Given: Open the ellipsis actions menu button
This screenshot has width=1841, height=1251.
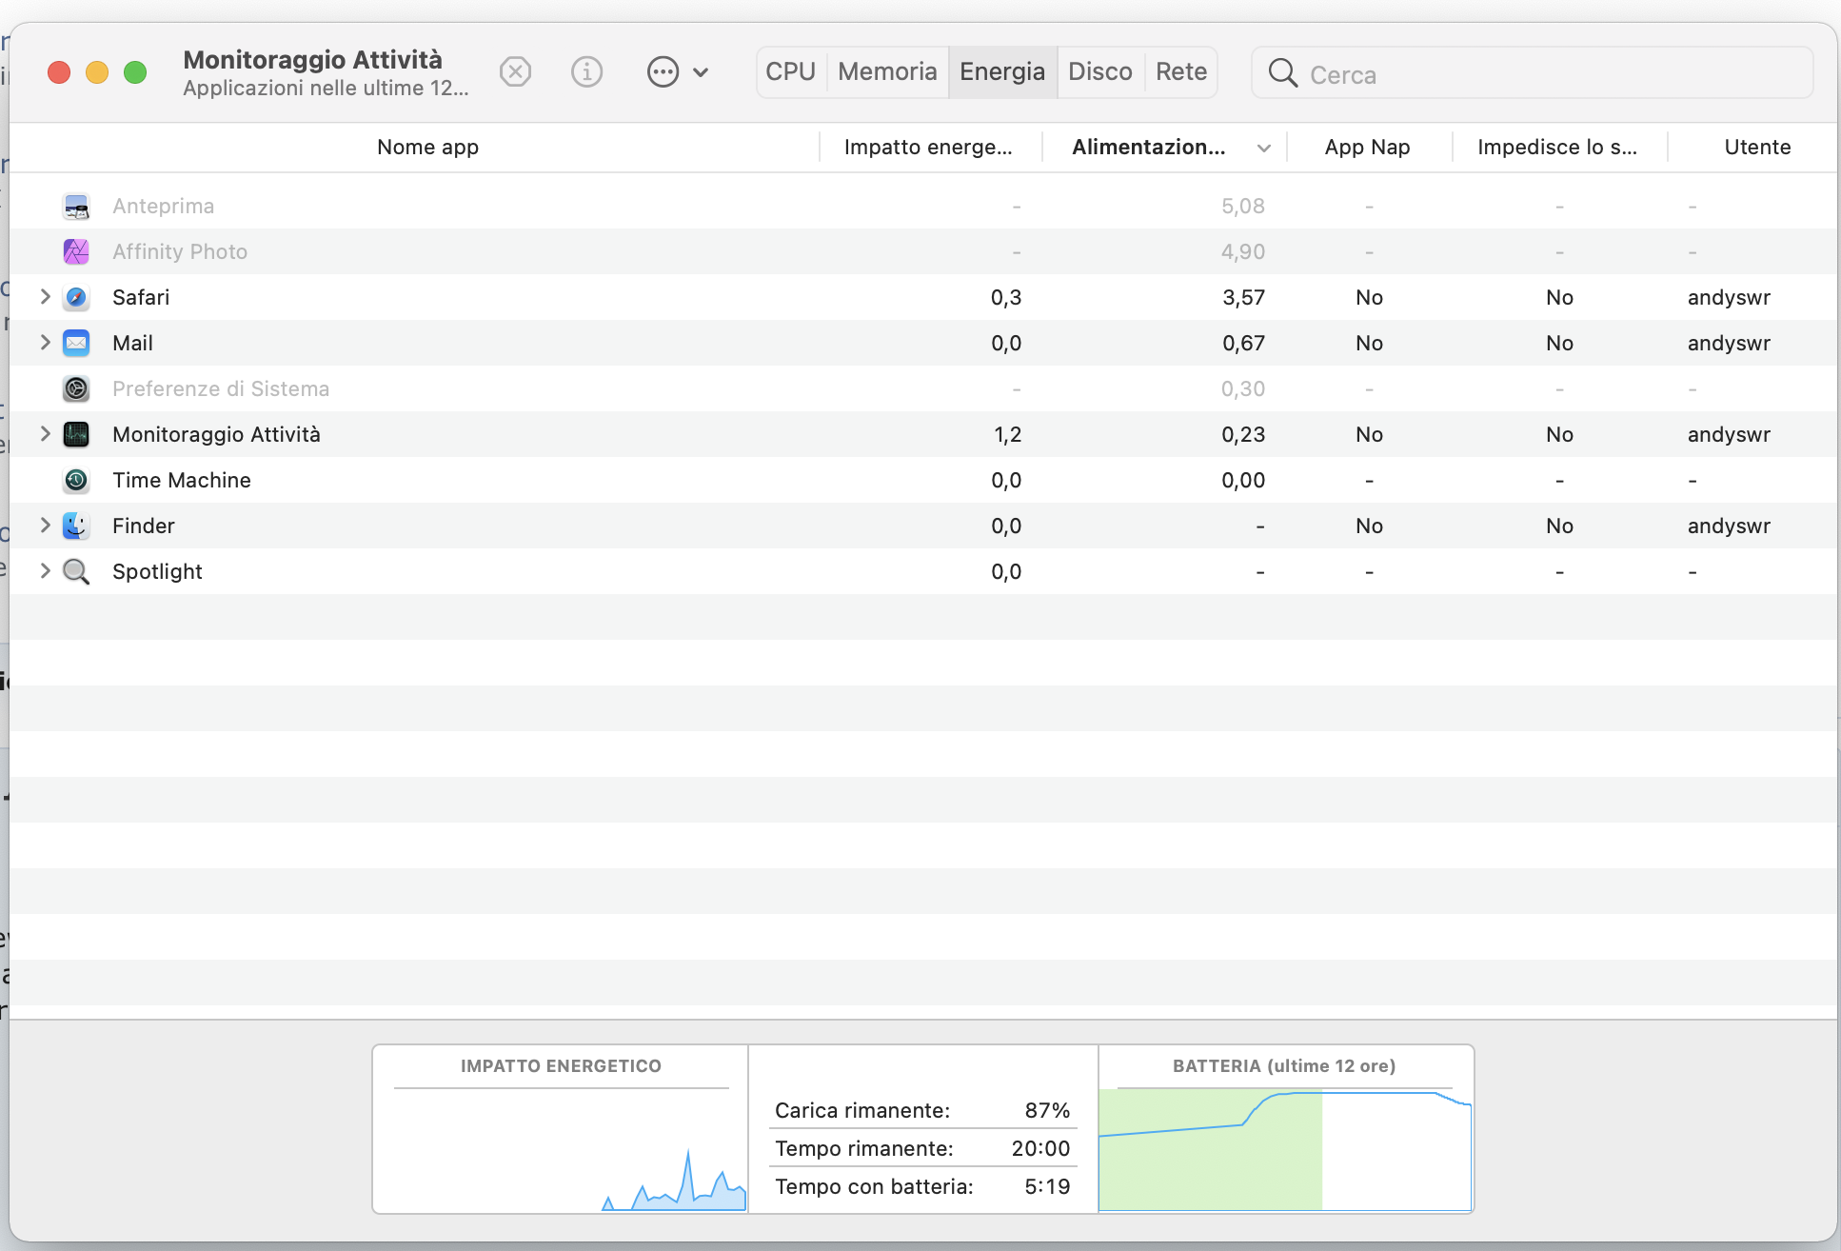Looking at the screenshot, I should (x=663, y=72).
